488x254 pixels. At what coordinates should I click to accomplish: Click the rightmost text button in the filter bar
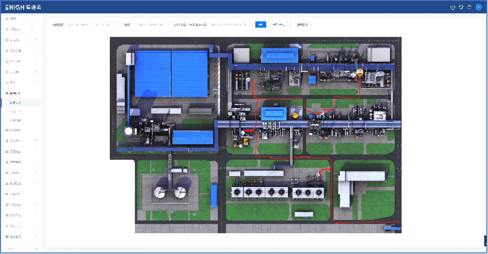coord(302,25)
